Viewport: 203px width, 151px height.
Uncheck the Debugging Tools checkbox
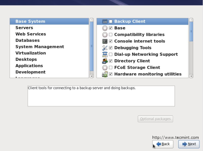(x=111, y=48)
